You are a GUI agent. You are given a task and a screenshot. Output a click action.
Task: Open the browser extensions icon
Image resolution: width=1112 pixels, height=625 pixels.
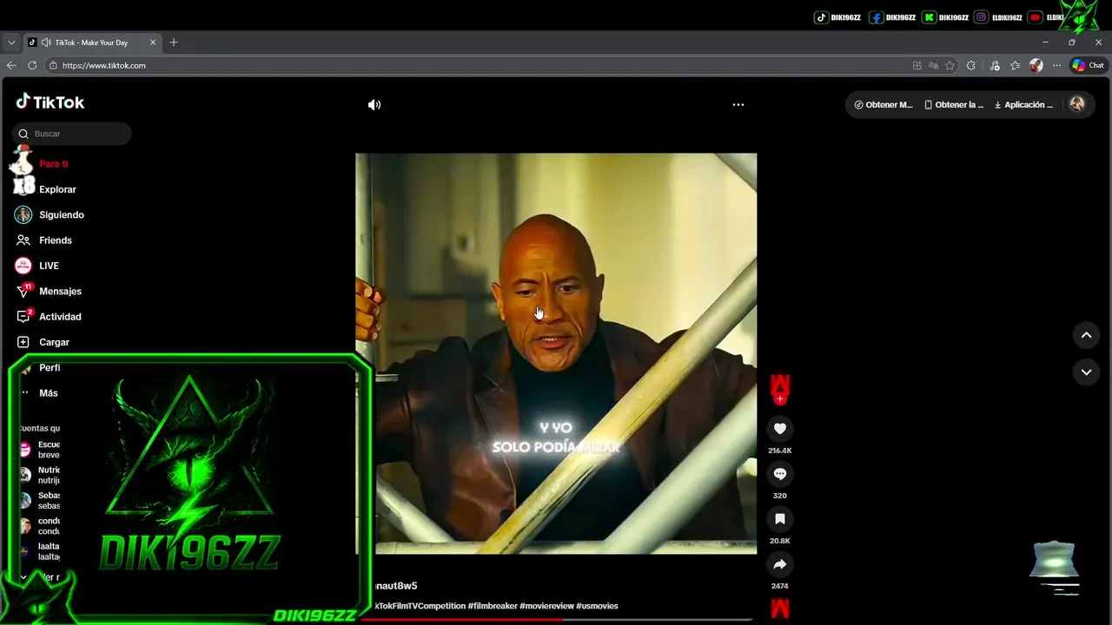pos(971,65)
